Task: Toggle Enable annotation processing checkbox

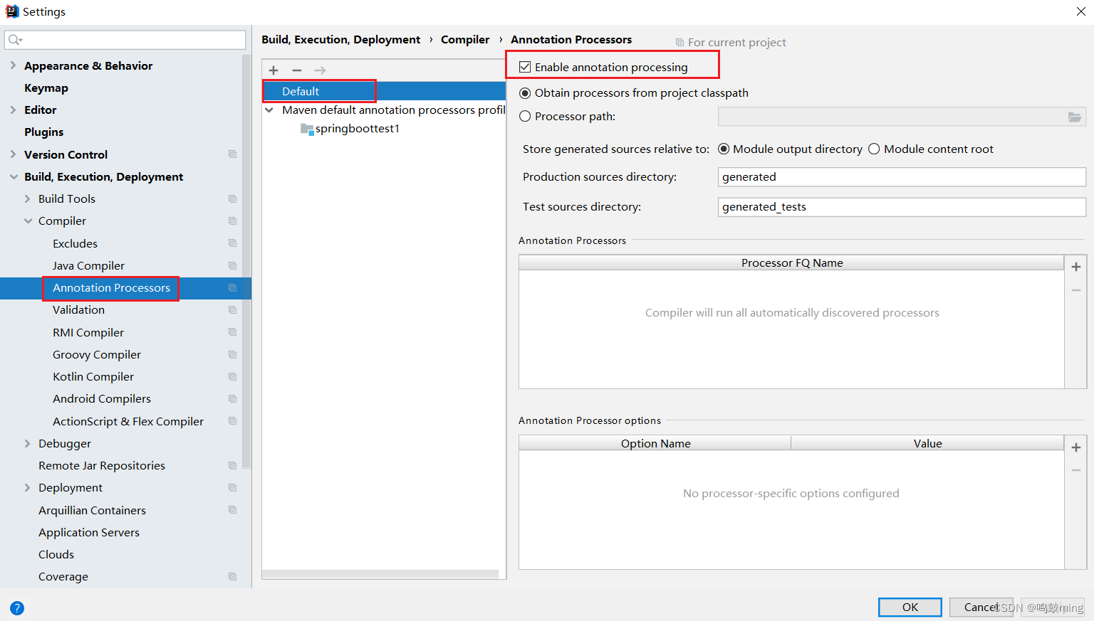Action: tap(525, 67)
